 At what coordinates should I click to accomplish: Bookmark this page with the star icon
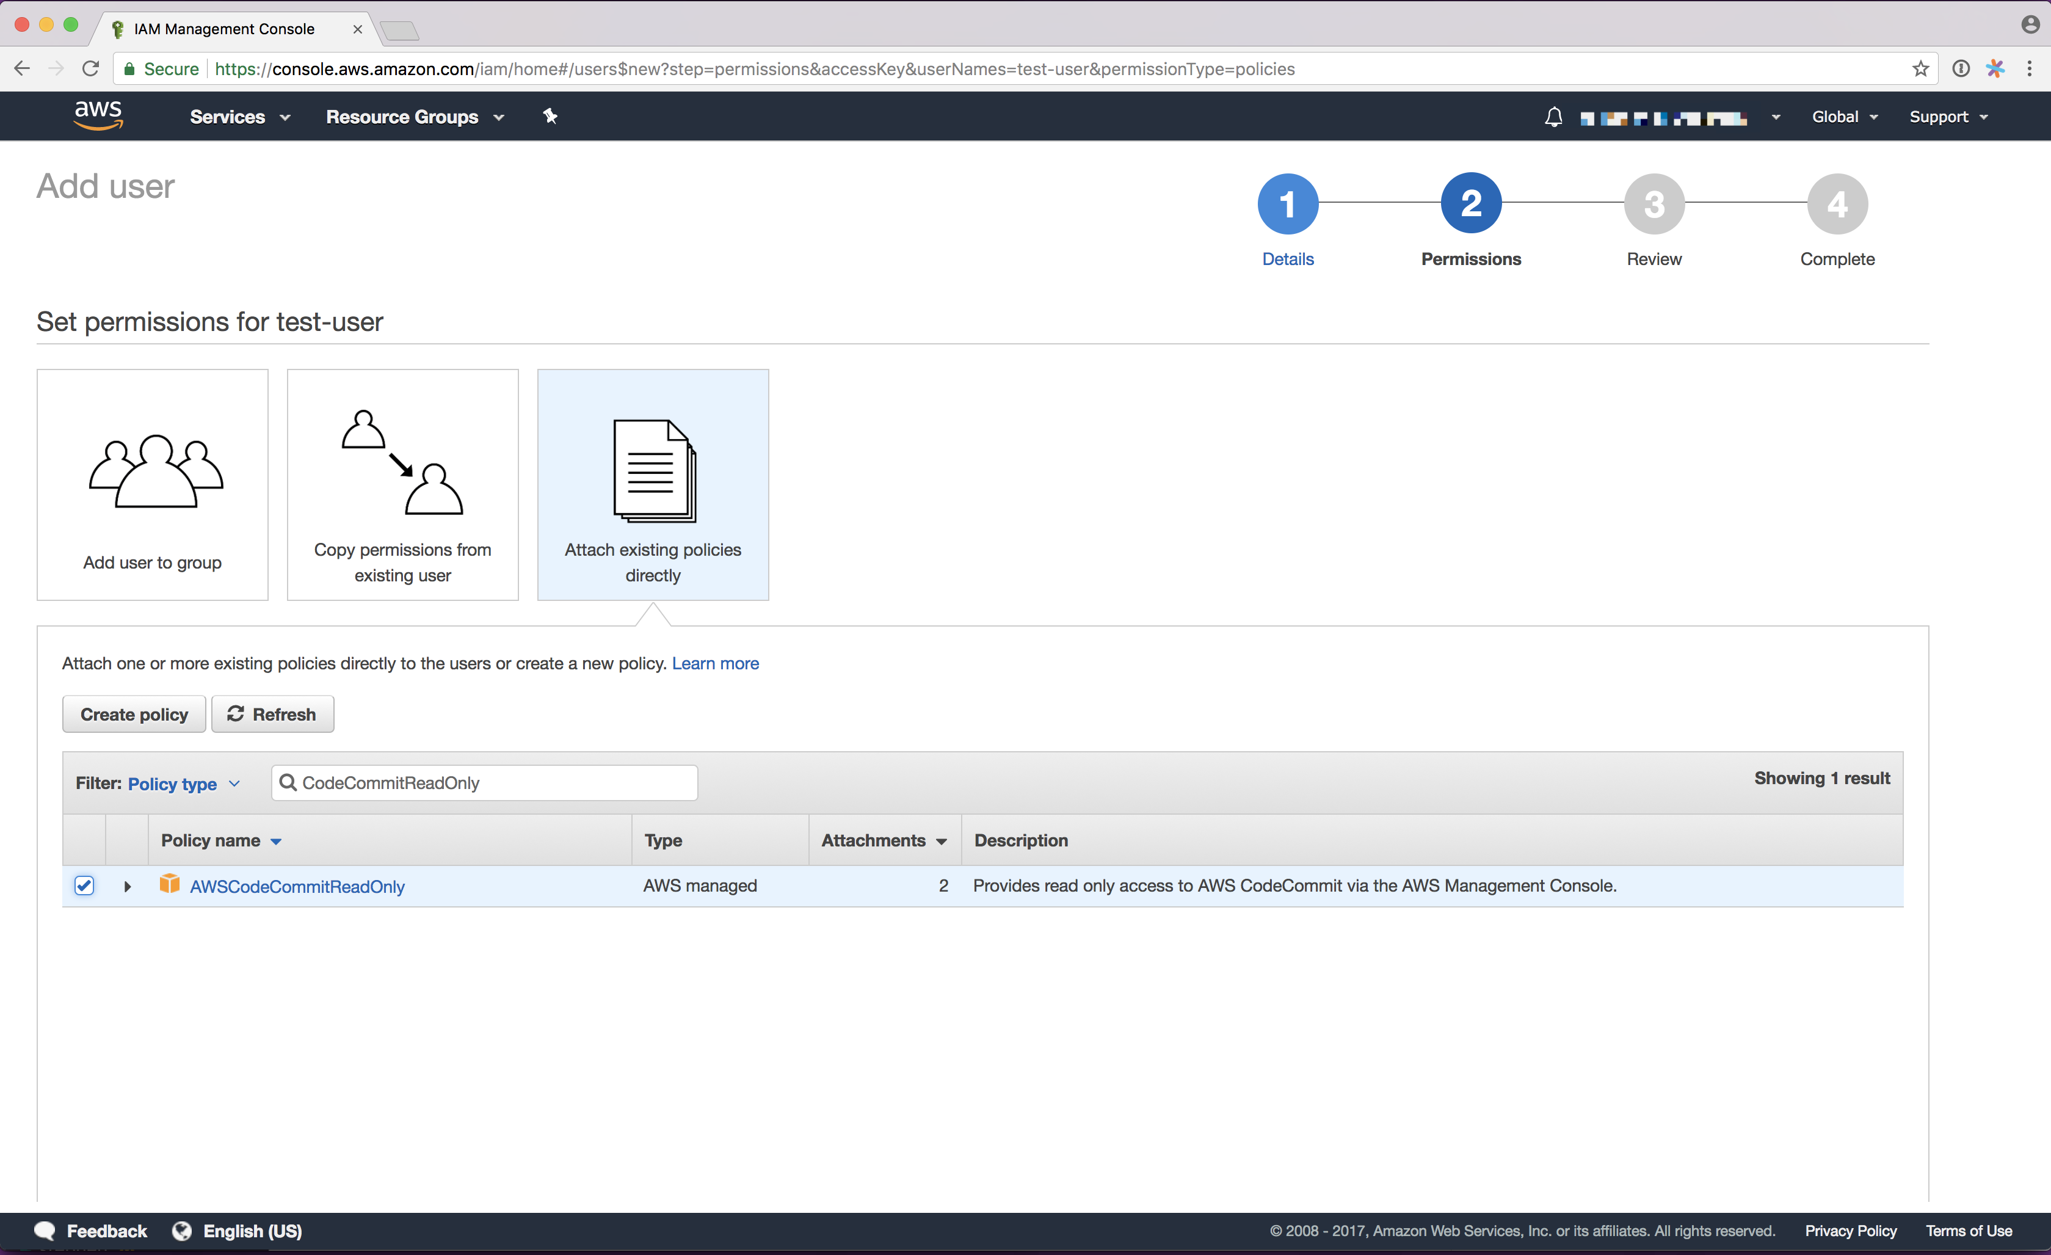[x=1920, y=68]
